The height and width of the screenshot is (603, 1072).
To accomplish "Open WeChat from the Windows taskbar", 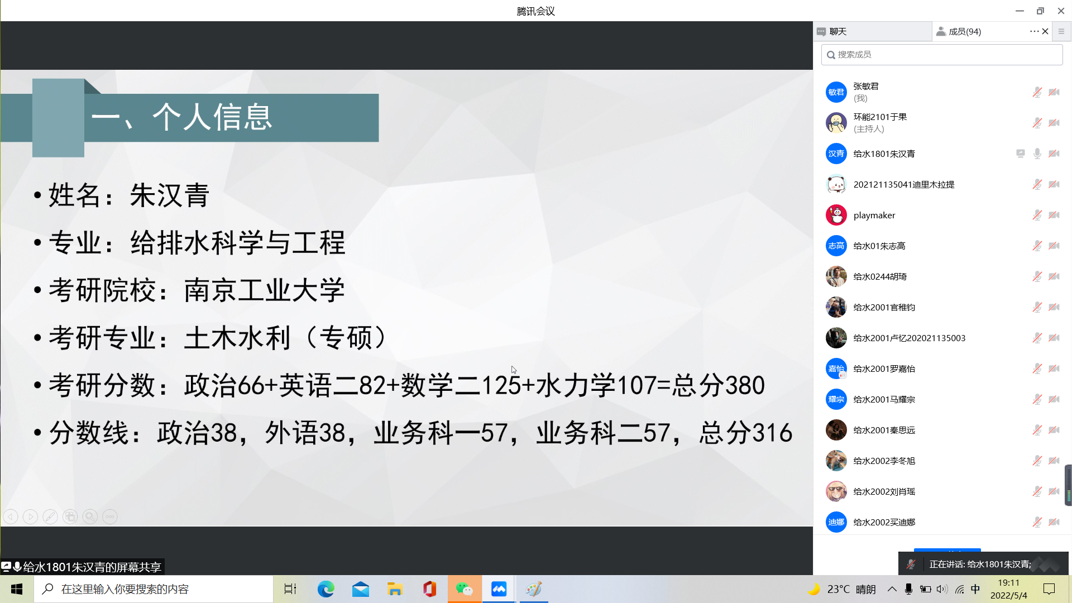I will pos(464,589).
